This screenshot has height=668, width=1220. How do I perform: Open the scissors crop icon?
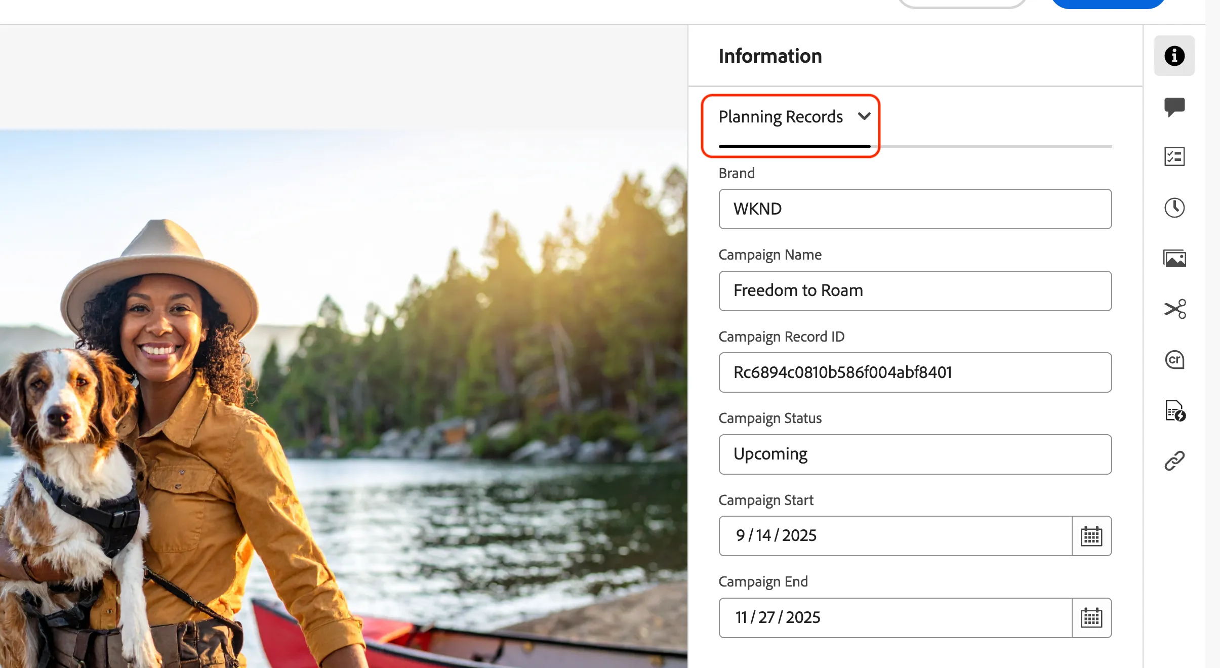(x=1174, y=309)
